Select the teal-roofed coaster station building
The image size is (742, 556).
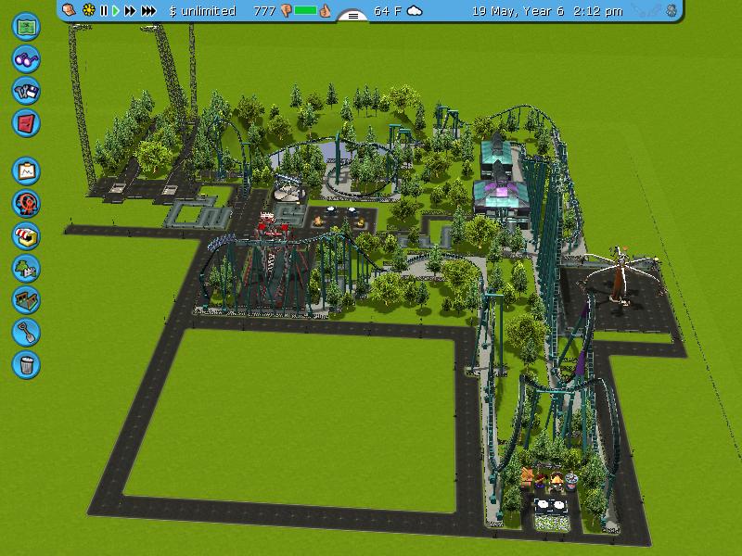pyautogui.click(x=495, y=153)
